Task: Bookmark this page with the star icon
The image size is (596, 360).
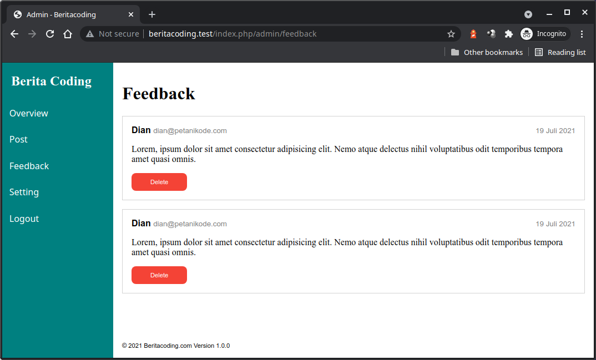Action: [x=451, y=34]
